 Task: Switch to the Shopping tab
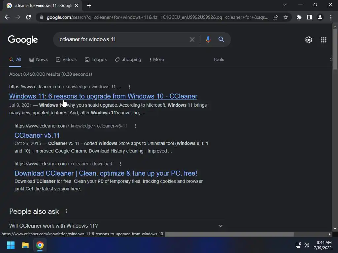tap(128, 60)
